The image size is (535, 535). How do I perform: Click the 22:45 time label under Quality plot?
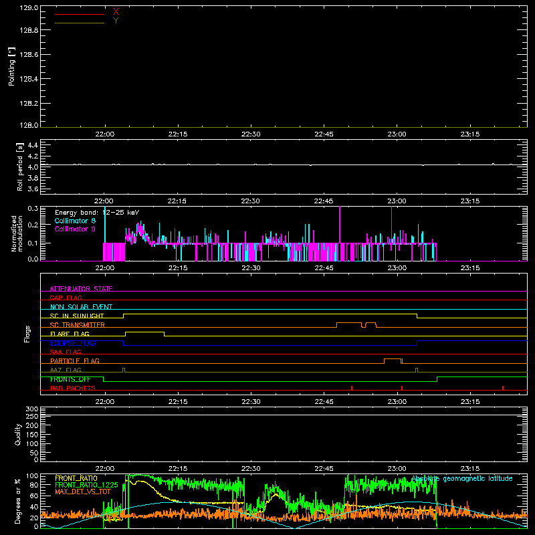(324, 469)
